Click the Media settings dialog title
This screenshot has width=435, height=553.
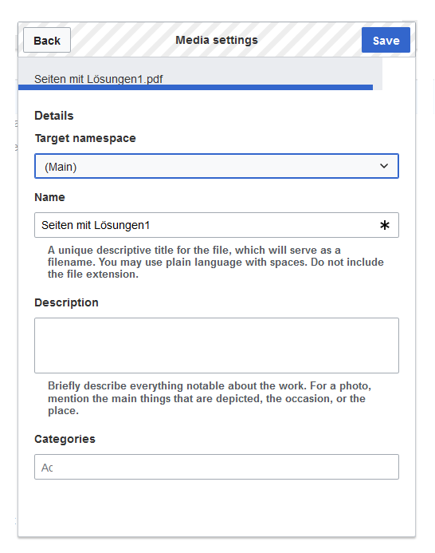(x=217, y=40)
